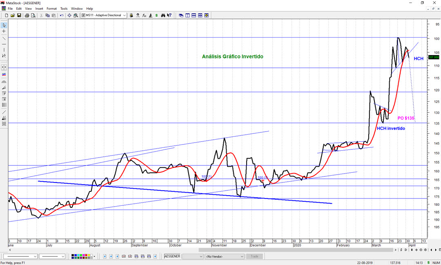This screenshot has height=265, width=441.
Task: Choose the Fibonacci arcs tool
Action: point(4,82)
